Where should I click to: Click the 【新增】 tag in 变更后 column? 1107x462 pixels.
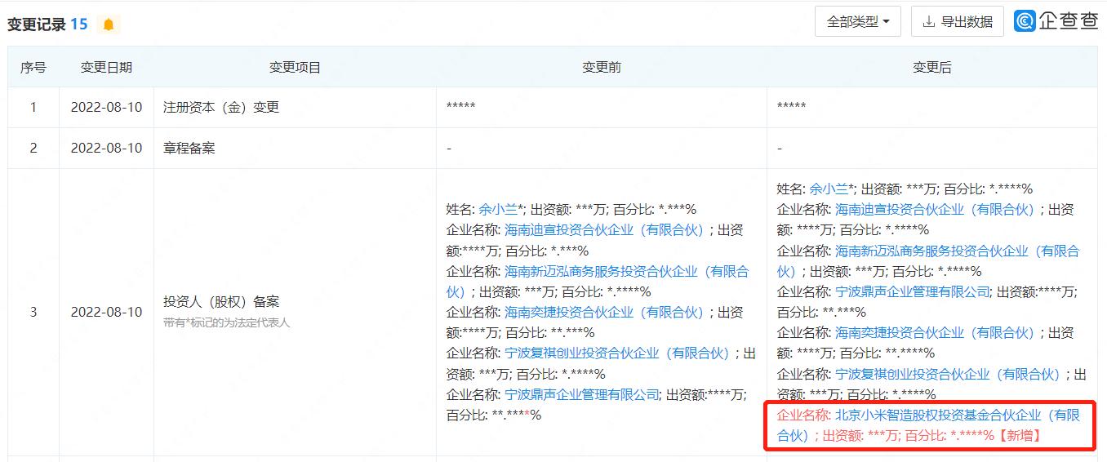1020,435
